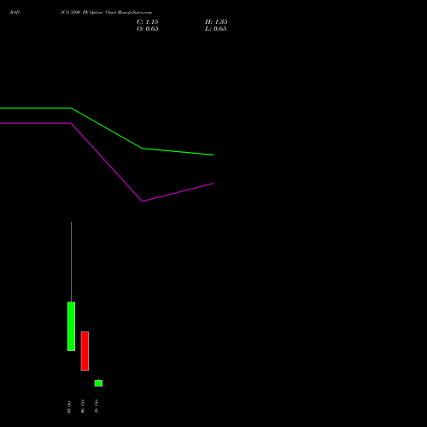Select the small green candlestick
Screen dimensions: 427x427
click(x=98, y=383)
